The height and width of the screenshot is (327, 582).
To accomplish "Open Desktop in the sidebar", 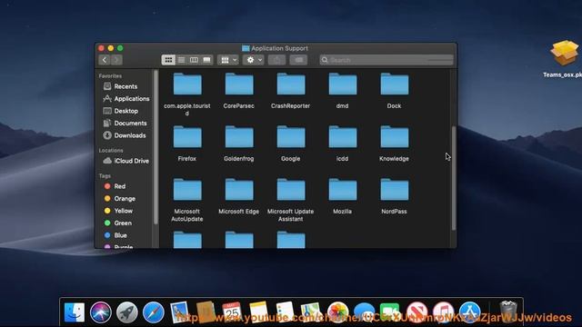I will [121, 111].
